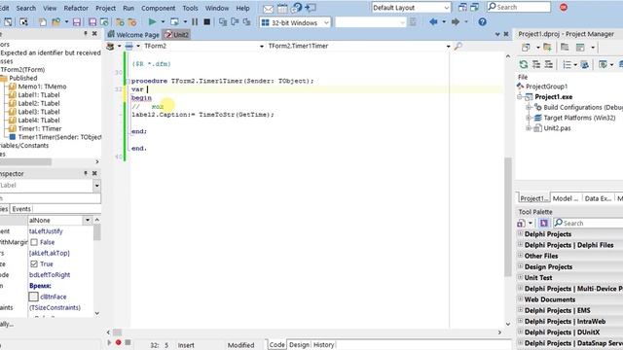This screenshot has width=623, height=350.
Task: Run the project with the green play icon
Action: 152,22
